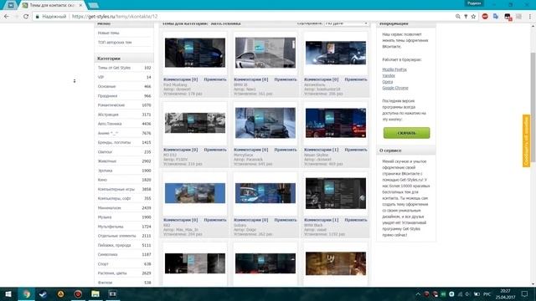Screen dimensions: 536x301
Task: Open the sort order dropdown
Action: [346, 23]
